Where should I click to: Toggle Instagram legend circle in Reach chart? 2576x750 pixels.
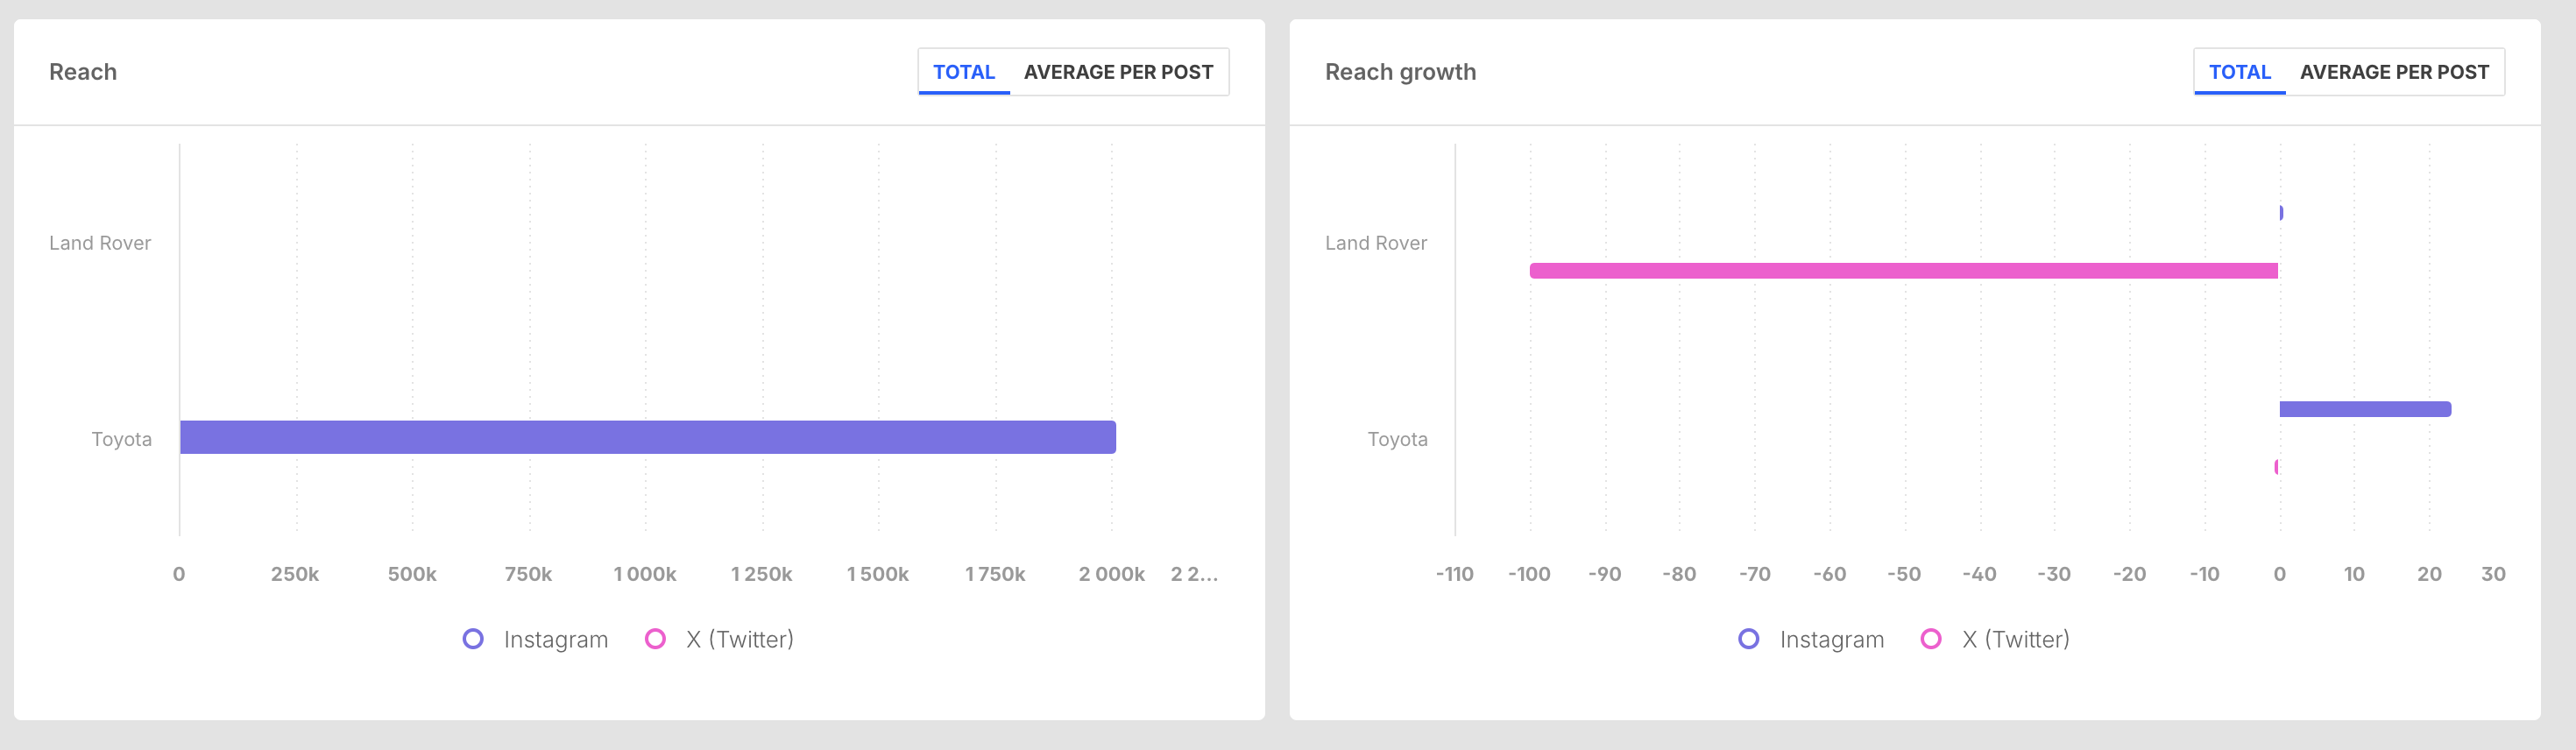473,639
